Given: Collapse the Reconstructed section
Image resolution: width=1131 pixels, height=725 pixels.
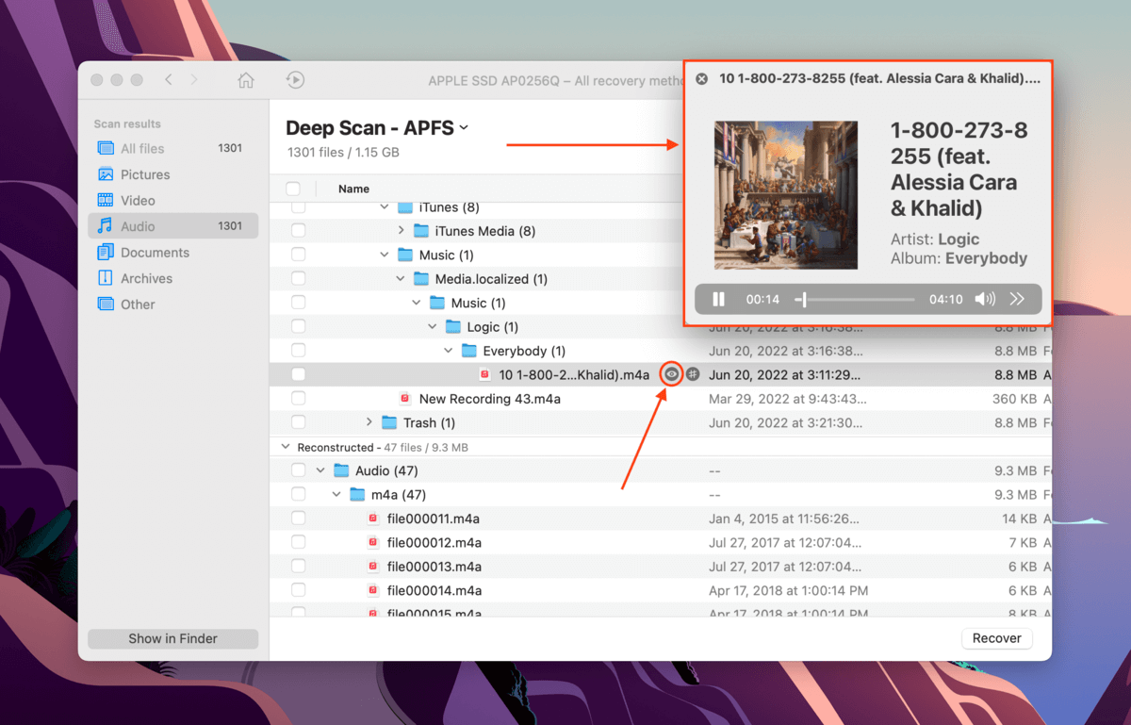Looking at the screenshot, I should tap(287, 448).
